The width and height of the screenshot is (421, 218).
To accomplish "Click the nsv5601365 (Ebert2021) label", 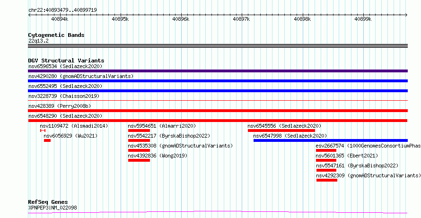I will click(x=347, y=156).
